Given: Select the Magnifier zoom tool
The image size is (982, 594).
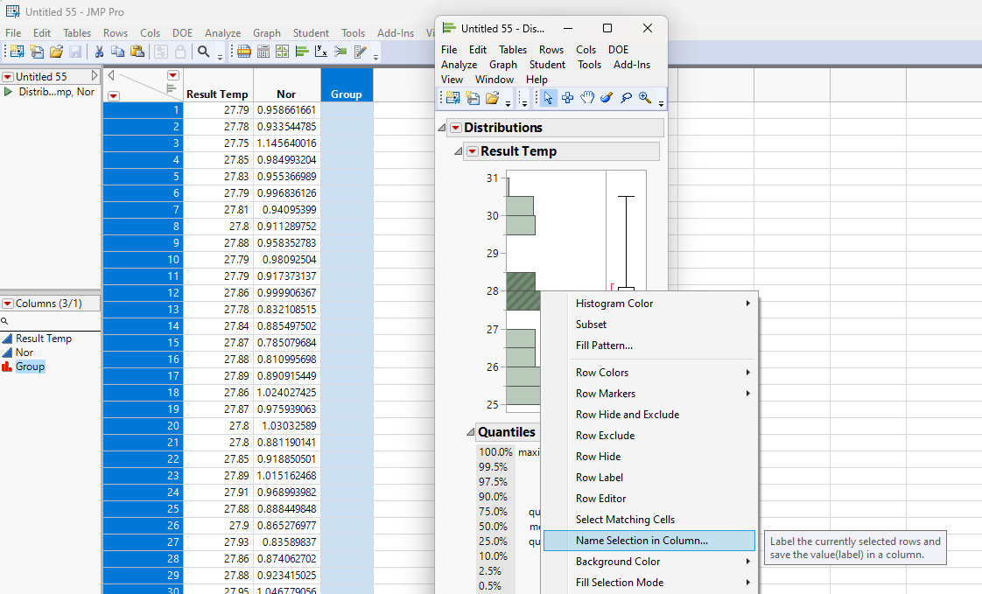Looking at the screenshot, I should tap(645, 98).
